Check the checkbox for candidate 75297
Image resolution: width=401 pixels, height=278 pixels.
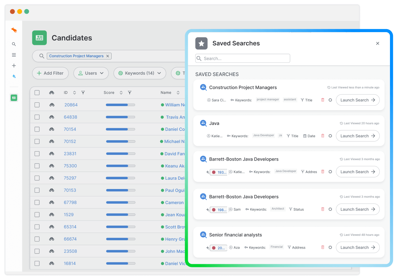(37, 178)
